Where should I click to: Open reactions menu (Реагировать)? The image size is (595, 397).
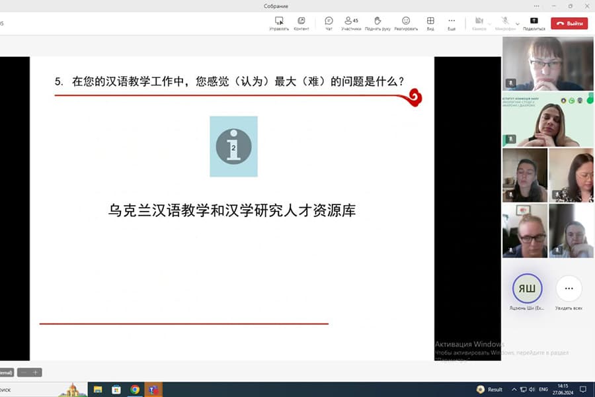(x=406, y=23)
